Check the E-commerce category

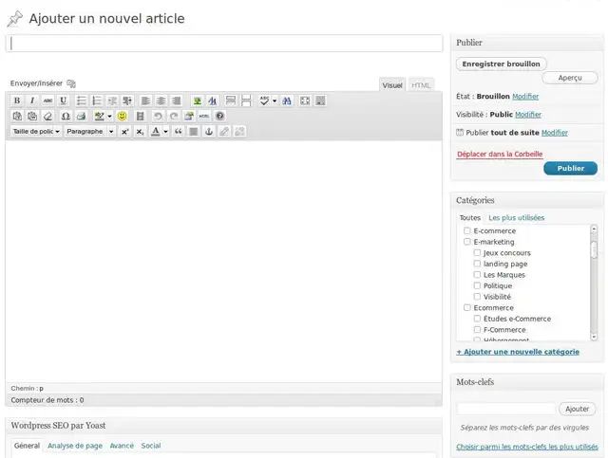tap(467, 230)
